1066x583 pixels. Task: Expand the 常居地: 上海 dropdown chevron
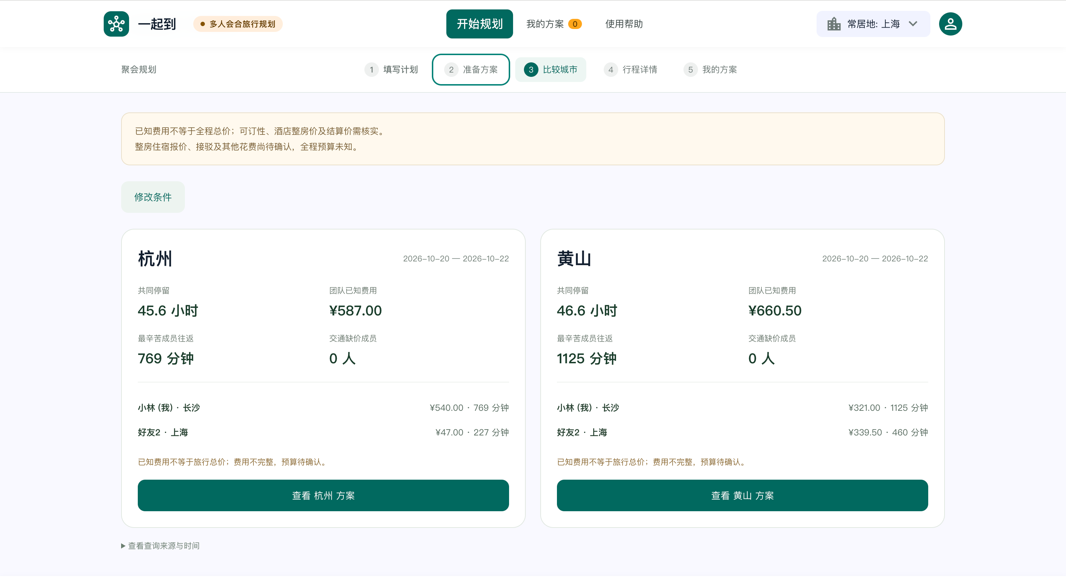click(913, 24)
